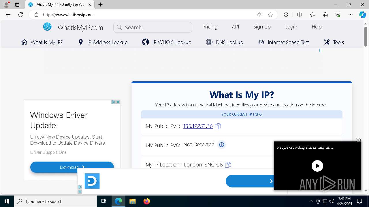
Task: Click the bottom banner ad logo
Action: (x=92, y=181)
